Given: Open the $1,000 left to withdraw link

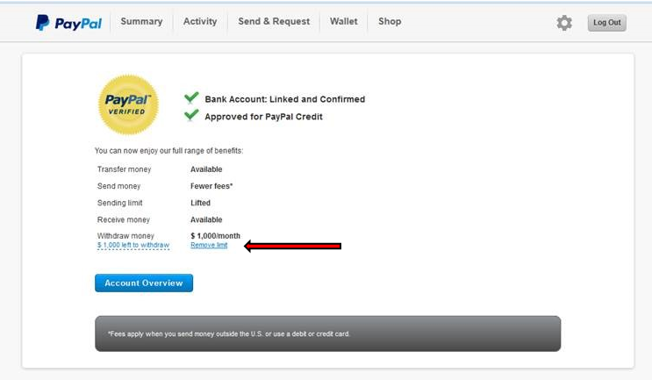Looking at the screenshot, I should coord(133,246).
